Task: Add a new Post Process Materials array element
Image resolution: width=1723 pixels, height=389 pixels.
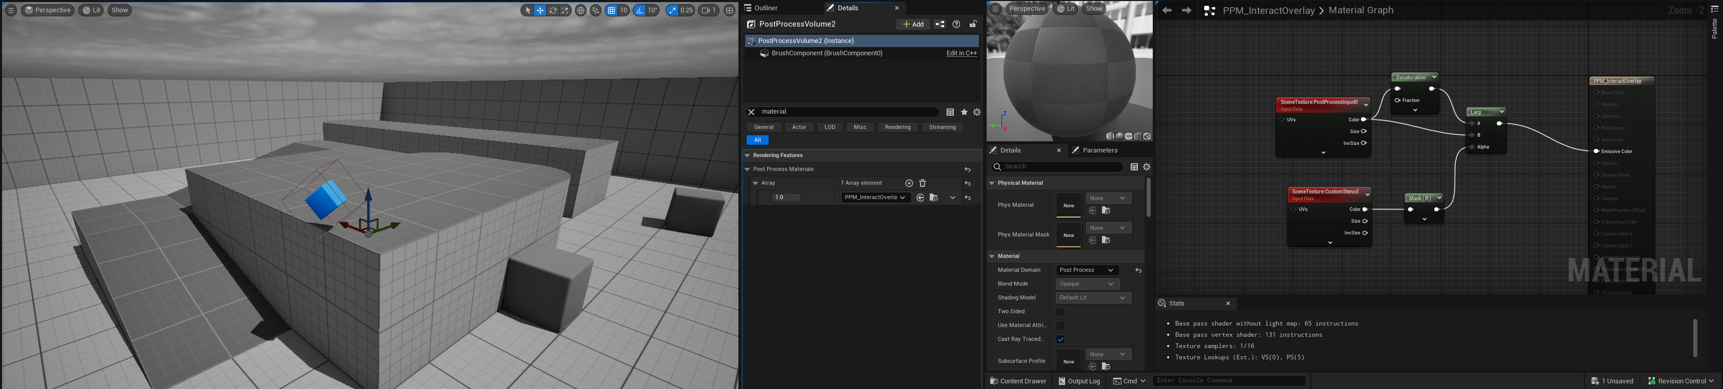Action: pos(909,183)
